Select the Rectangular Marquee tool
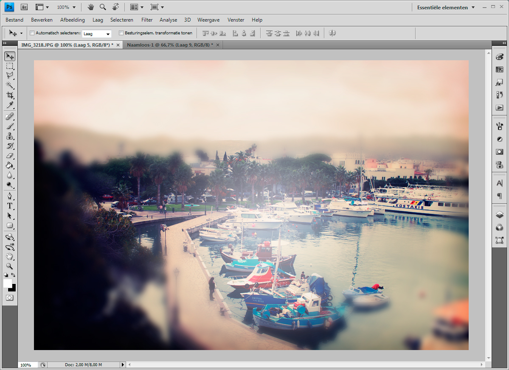The height and width of the screenshot is (370, 509). (x=10, y=66)
